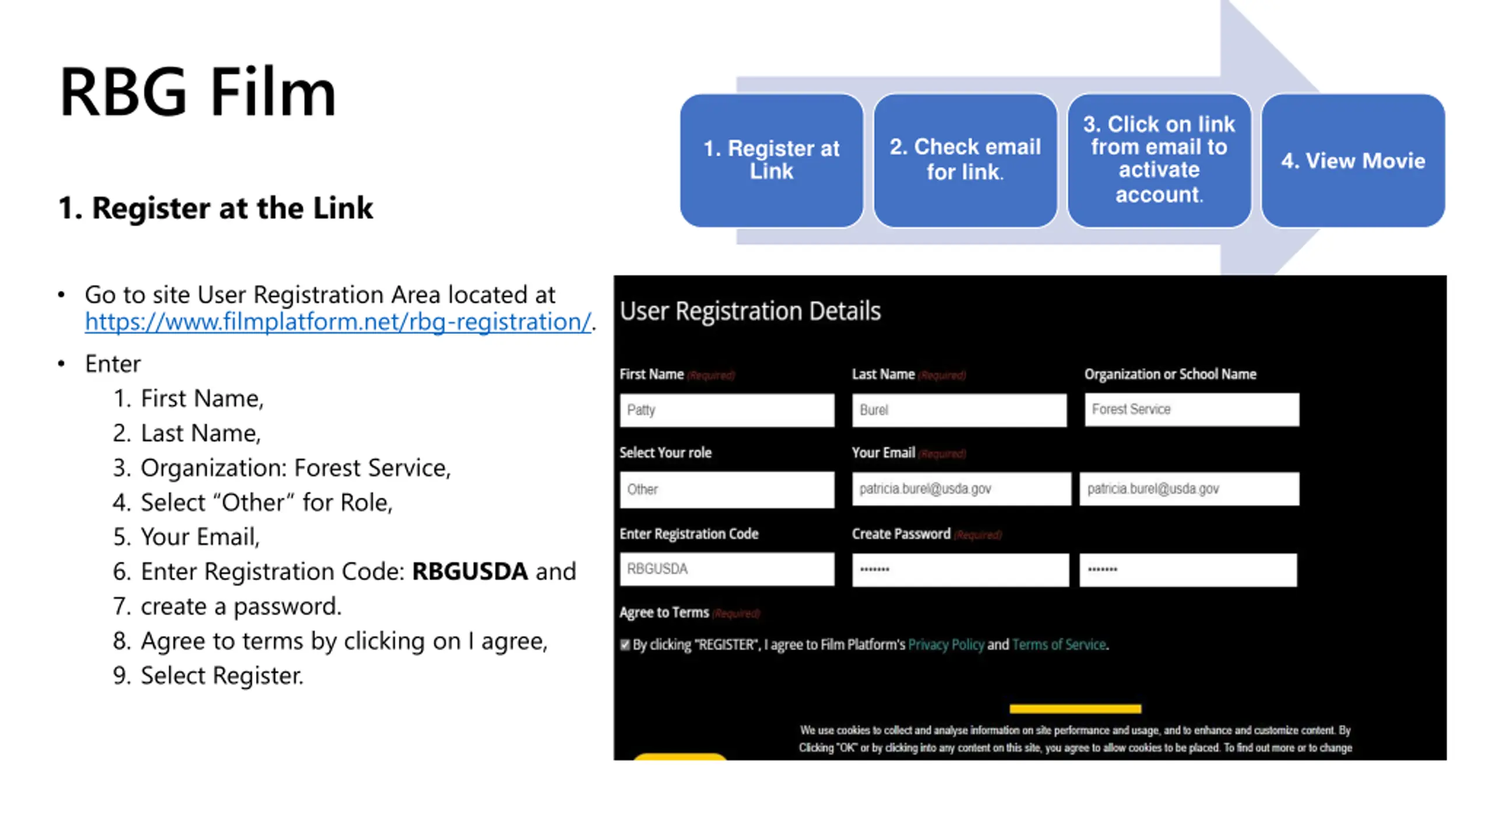Image resolution: width=1492 pixels, height=839 pixels.
Task: Select the '2. Check email for link' step
Action: (x=965, y=160)
